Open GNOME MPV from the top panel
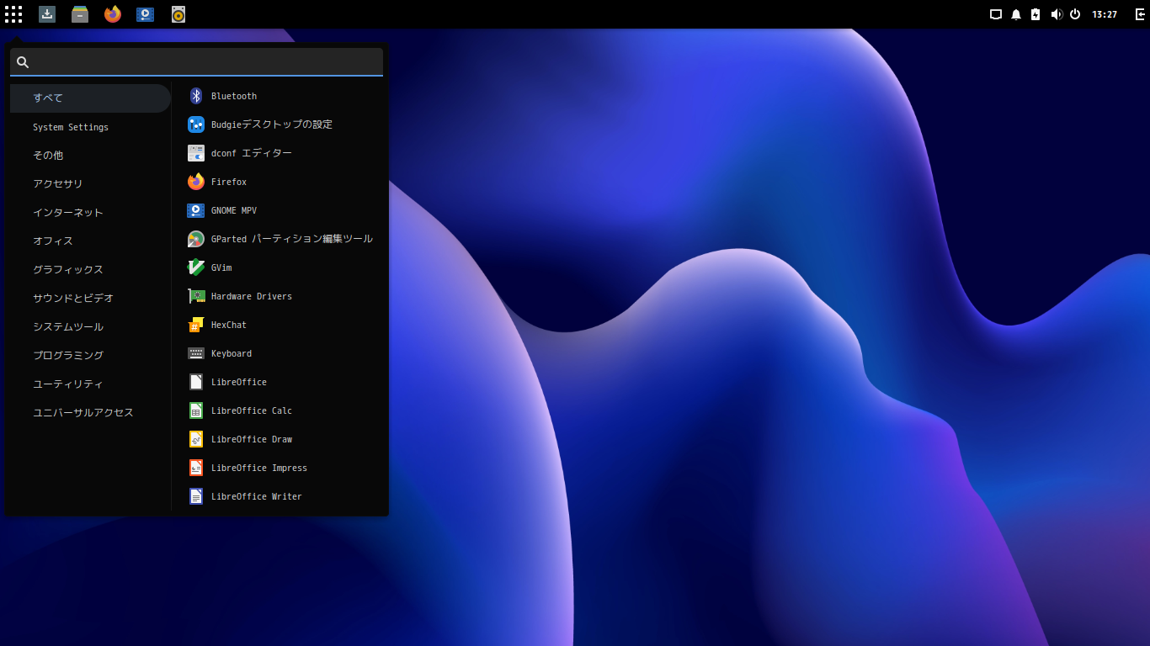Screen dimensions: 1150x646 pyautogui.click(x=146, y=14)
